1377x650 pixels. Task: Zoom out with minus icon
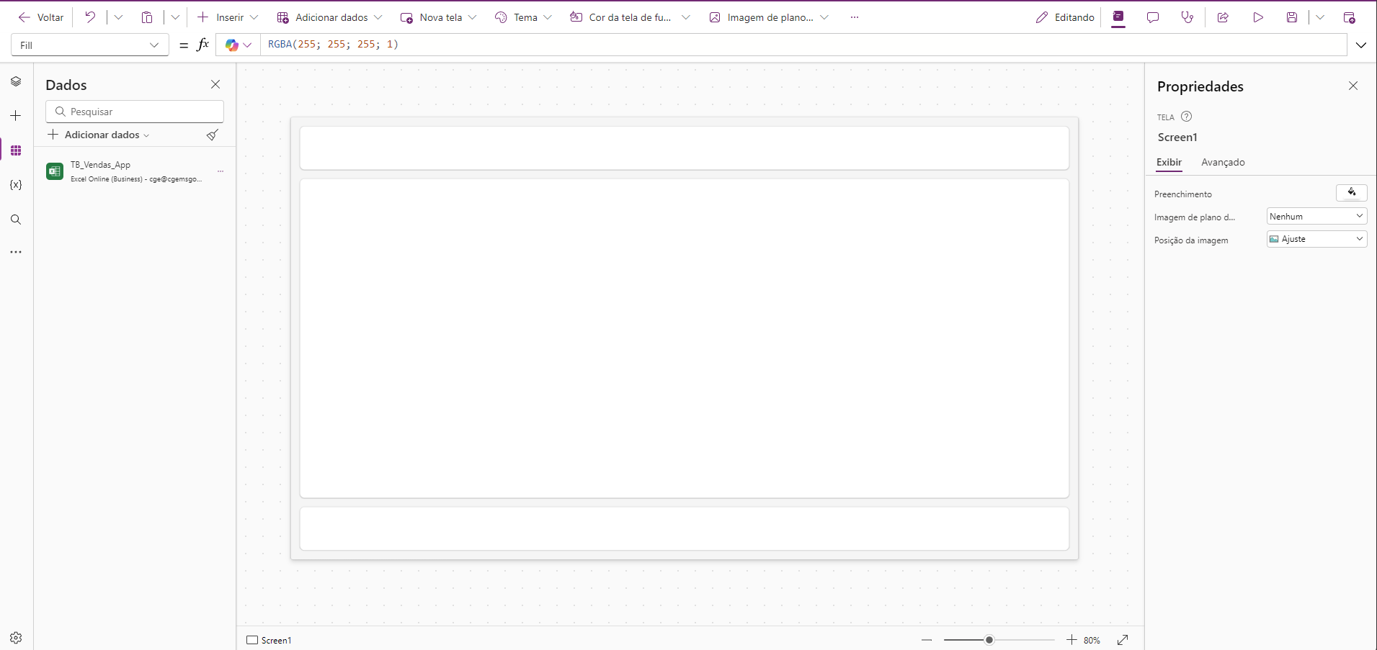pyautogui.click(x=927, y=640)
